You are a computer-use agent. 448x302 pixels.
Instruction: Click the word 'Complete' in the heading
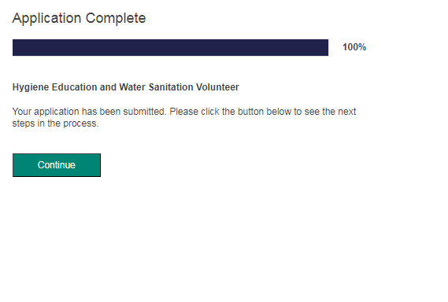116,18
